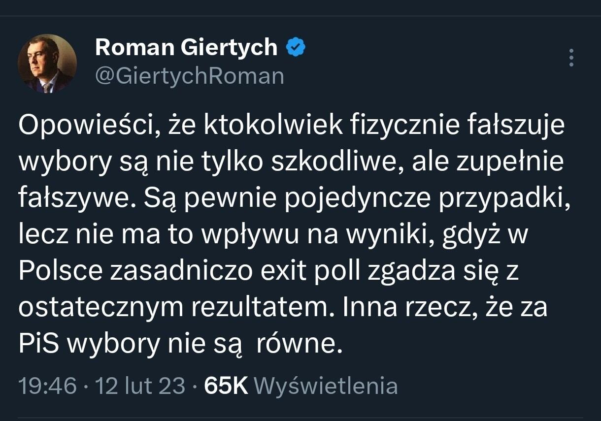Image resolution: width=601 pixels, height=421 pixels.
Task: Click the Wyświetlenia label
Action: point(328,386)
